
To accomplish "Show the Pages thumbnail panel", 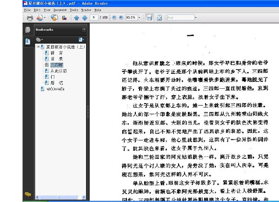I will coord(28,30).
